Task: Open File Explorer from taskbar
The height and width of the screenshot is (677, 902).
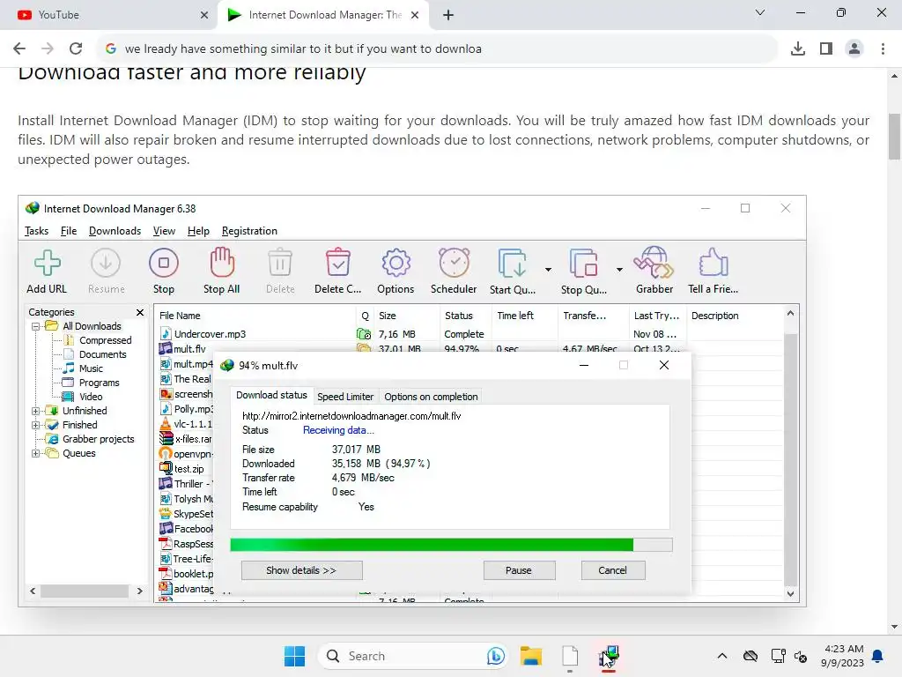Action: [531, 656]
